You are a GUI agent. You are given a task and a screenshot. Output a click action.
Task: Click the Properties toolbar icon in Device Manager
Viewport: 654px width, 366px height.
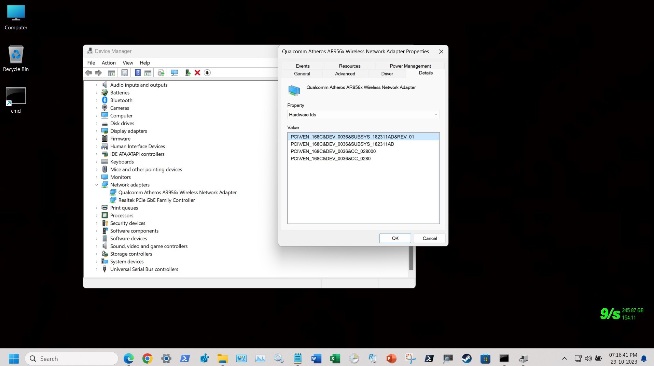pos(125,73)
